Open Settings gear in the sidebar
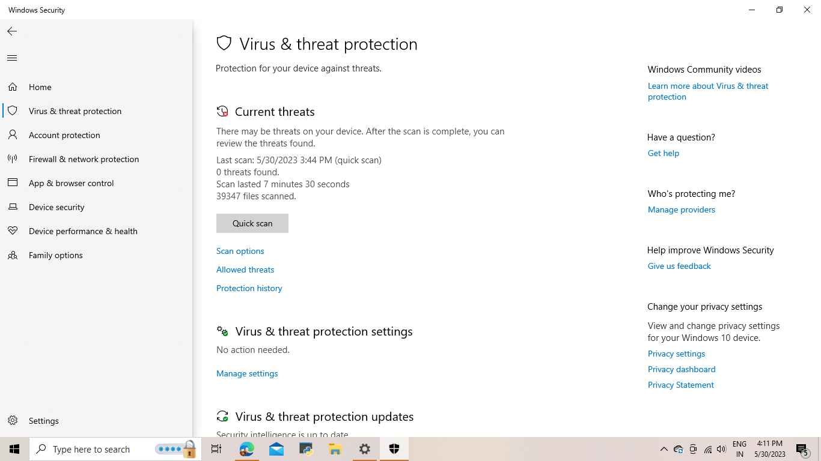821x461 pixels. tap(13, 421)
